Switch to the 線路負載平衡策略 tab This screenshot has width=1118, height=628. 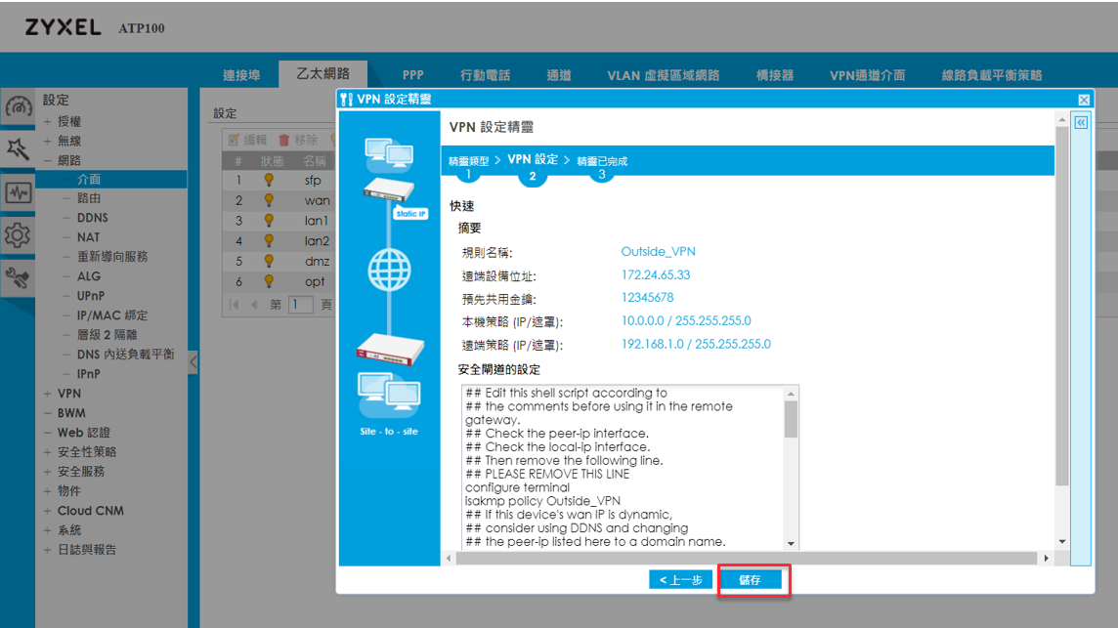tap(992, 75)
